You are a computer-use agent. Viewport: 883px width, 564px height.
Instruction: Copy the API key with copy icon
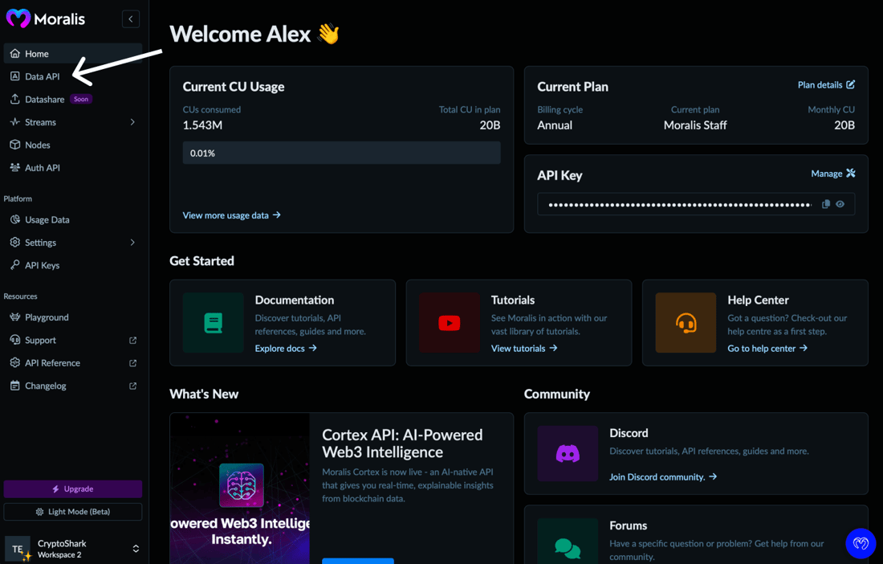point(825,204)
